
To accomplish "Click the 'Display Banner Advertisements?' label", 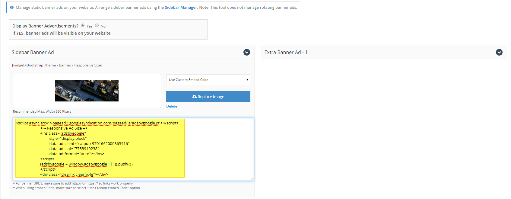I will (45, 26).
